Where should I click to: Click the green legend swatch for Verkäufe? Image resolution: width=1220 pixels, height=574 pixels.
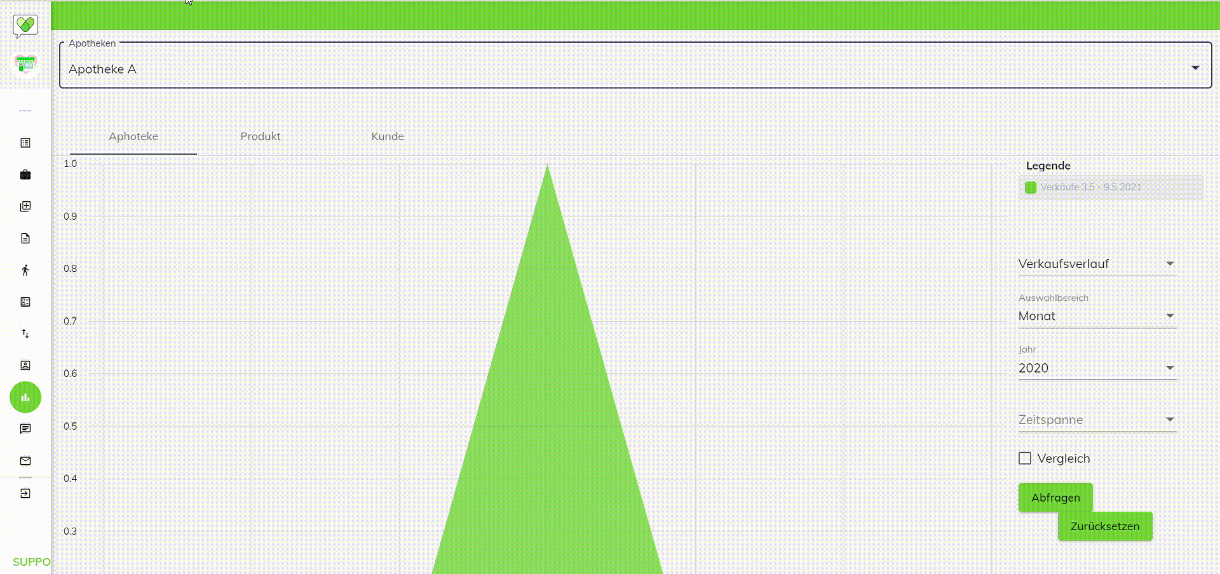(x=1031, y=187)
